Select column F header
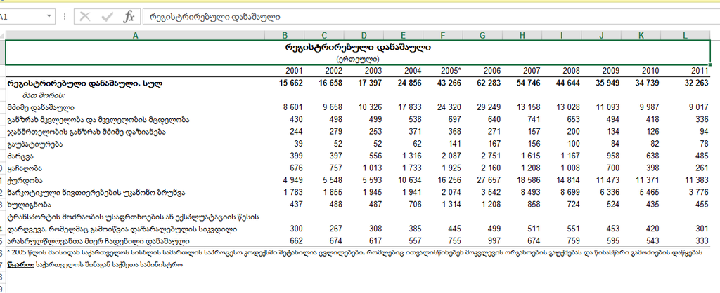720x293 pixels. [443, 35]
